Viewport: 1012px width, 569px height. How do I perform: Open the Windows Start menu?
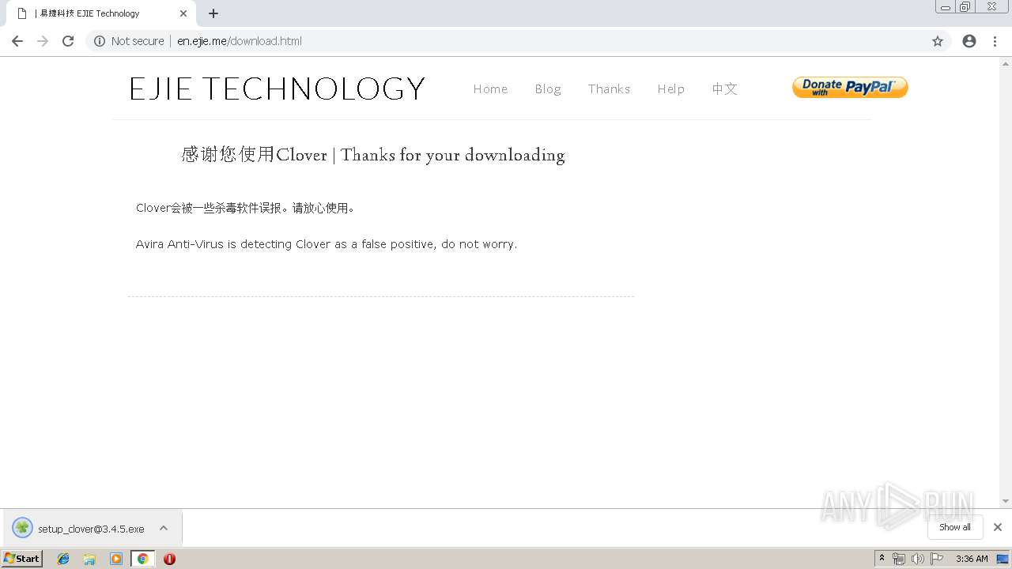[22, 558]
